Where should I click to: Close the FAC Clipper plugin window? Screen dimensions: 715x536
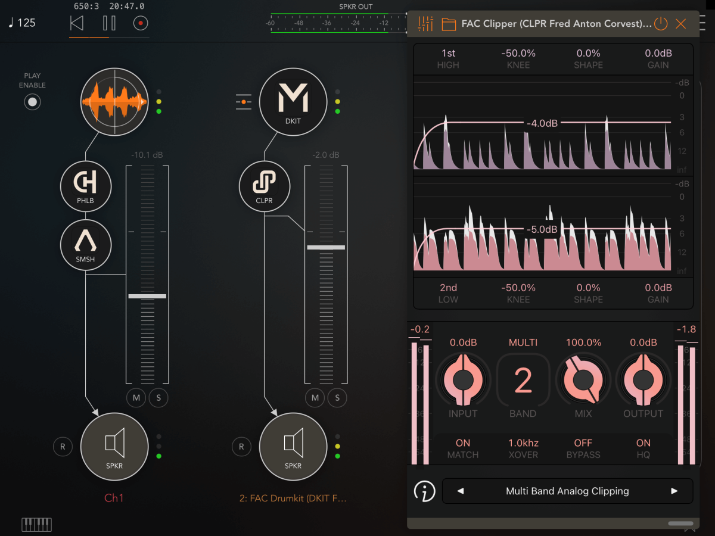tap(681, 24)
